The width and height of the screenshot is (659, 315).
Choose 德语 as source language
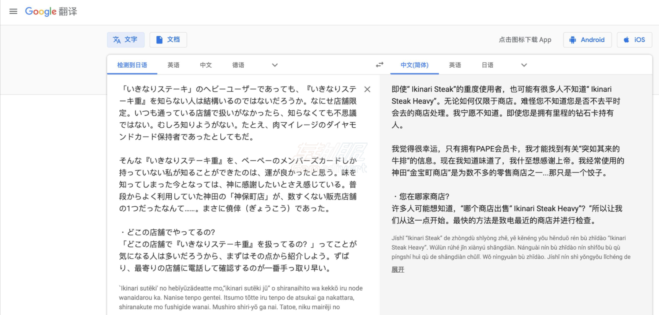click(x=238, y=65)
